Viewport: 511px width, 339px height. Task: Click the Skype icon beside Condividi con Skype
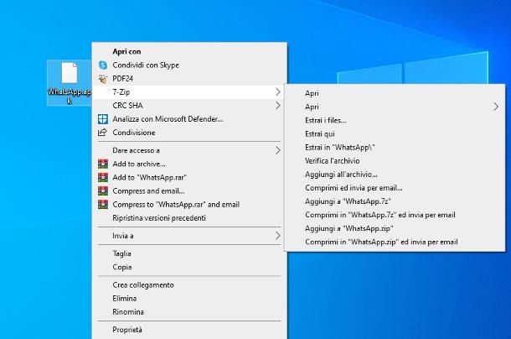pos(103,65)
